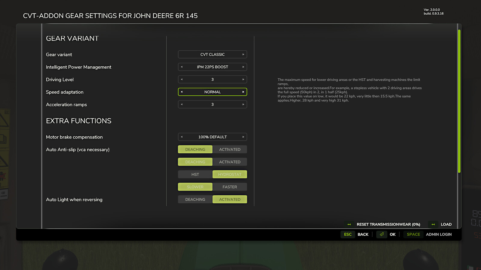Click the LOAD button
481x270 pixels.
(446, 224)
